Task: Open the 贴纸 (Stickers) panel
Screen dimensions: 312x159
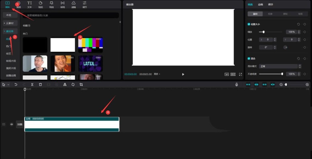Action: [x=40, y=4]
